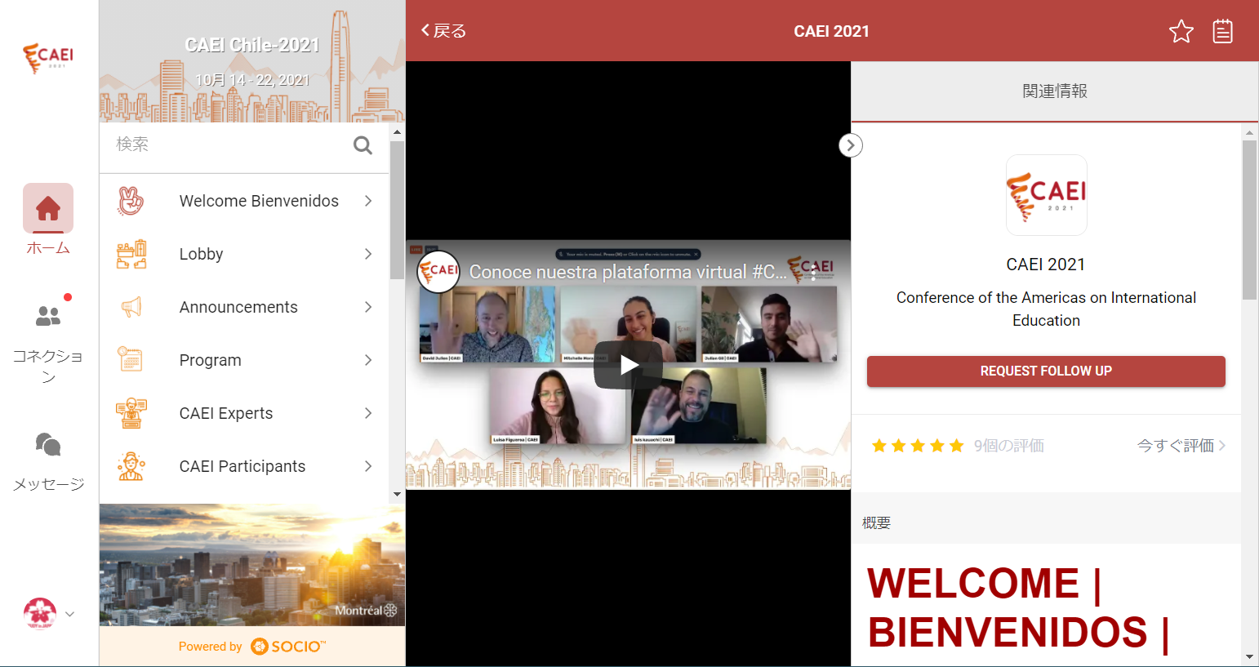
Task: Click the menu list scrollbar thumb
Action: [398, 210]
